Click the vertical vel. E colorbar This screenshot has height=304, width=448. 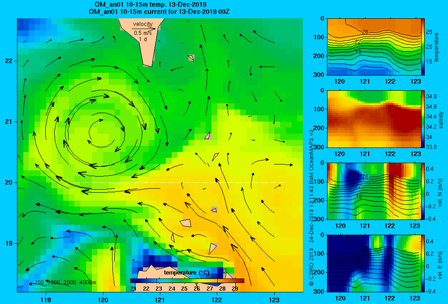[423, 263]
